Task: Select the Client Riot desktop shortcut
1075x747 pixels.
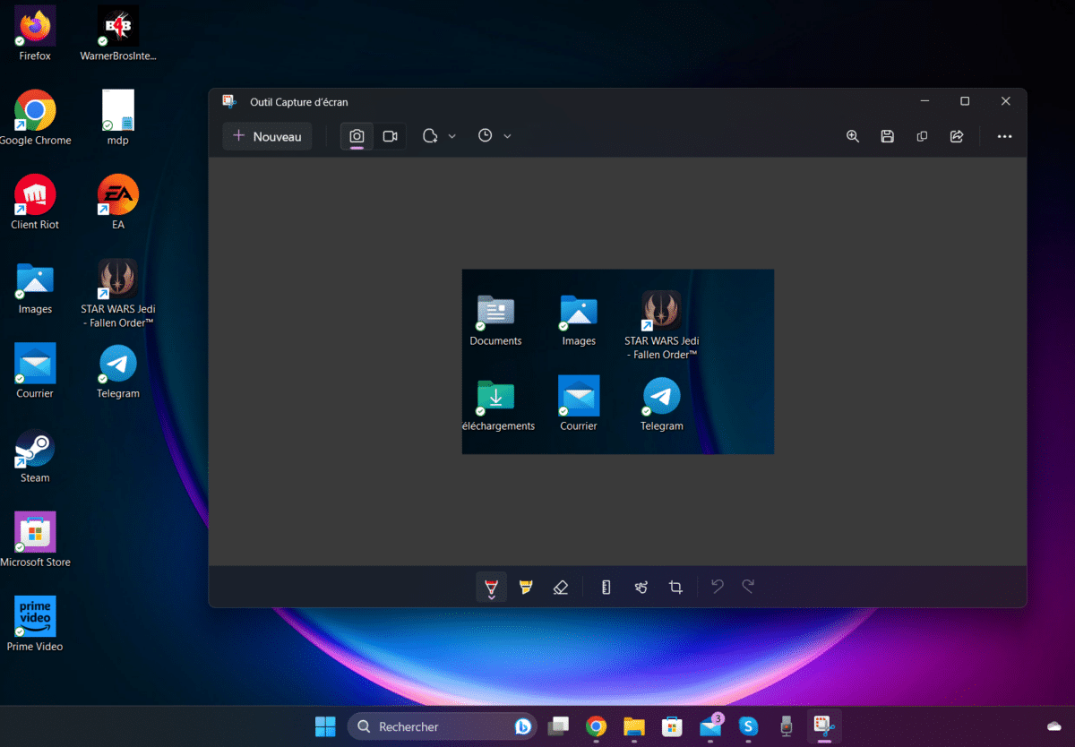Action: point(35,202)
